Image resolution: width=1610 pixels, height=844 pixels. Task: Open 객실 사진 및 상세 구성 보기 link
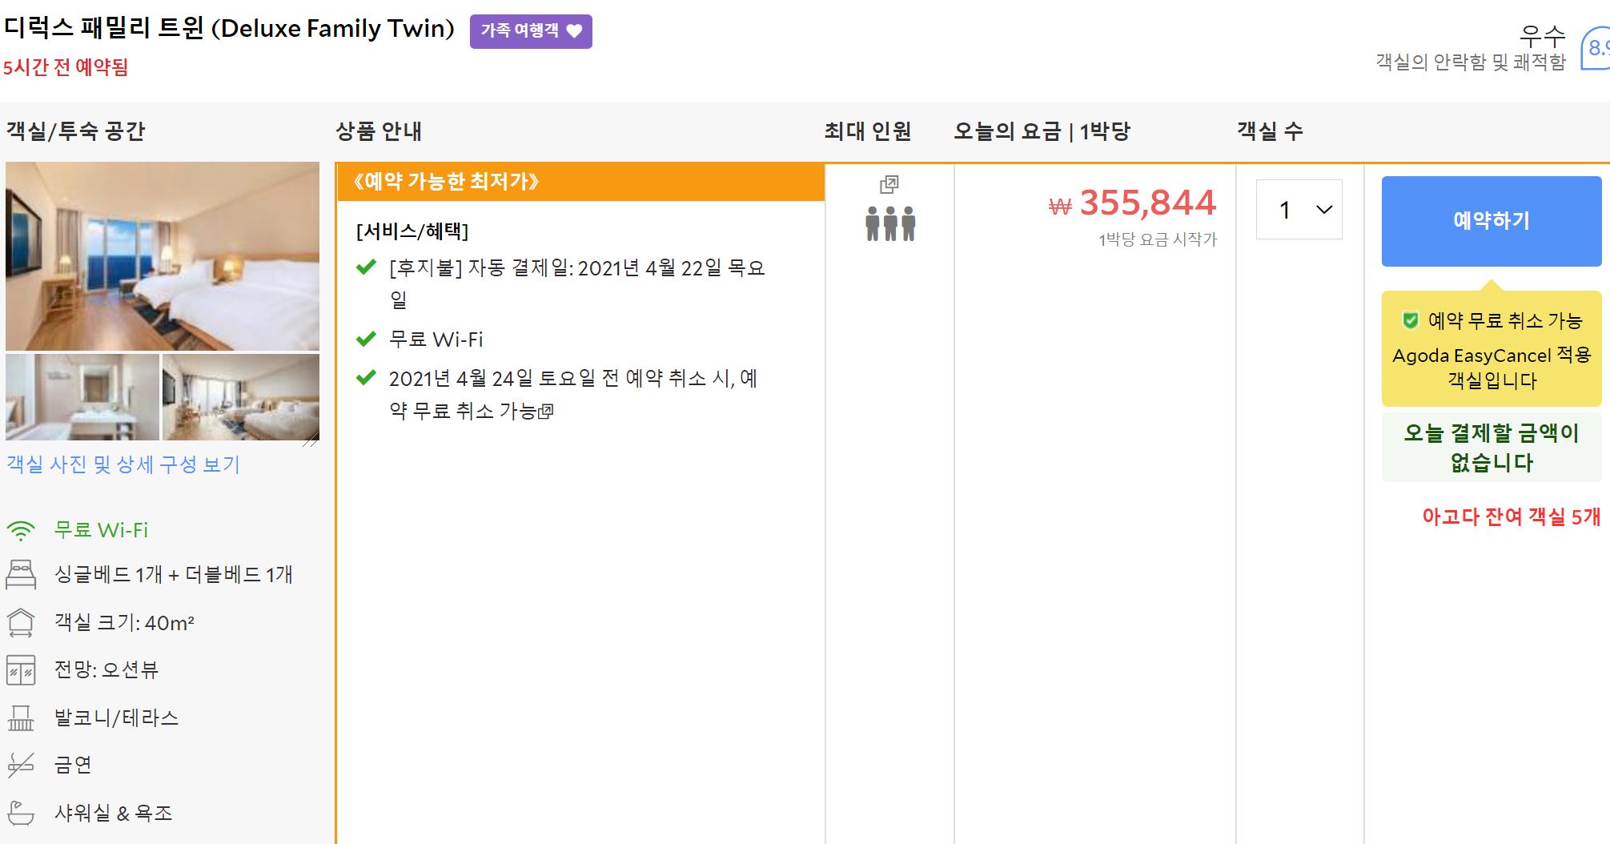pos(123,464)
